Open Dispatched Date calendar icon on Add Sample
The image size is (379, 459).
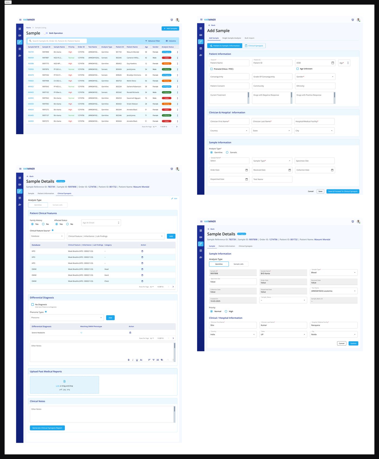tap(247, 179)
